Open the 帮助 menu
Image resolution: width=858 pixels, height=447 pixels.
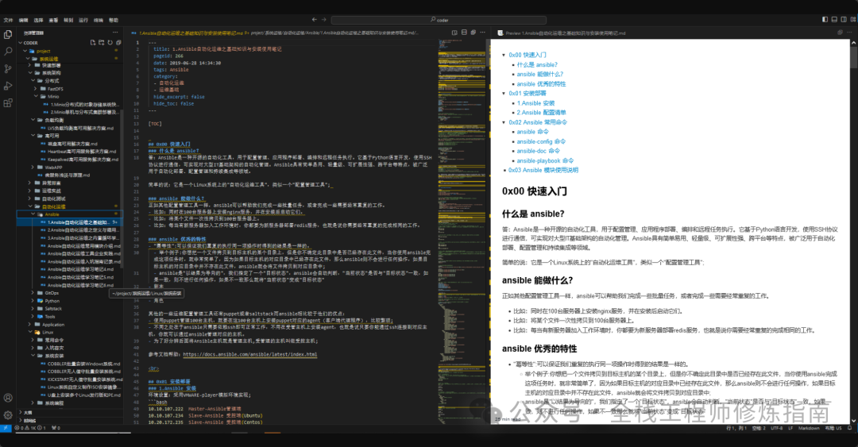point(114,20)
